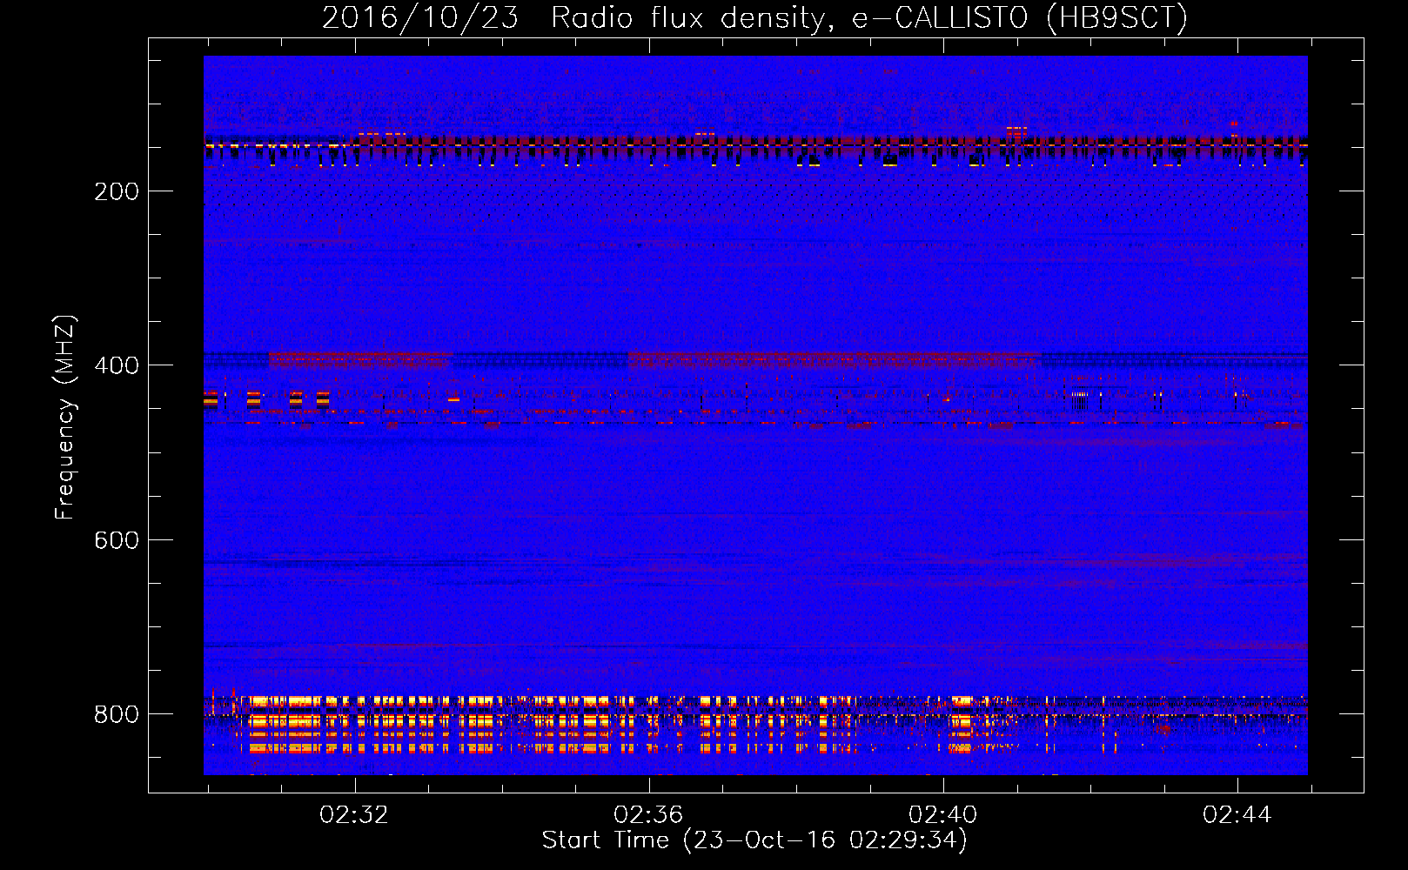Click the 400 frequency tick label

(x=117, y=365)
